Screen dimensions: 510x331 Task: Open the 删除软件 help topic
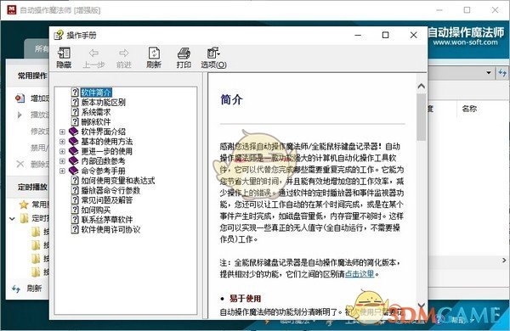click(x=96, y=122)
